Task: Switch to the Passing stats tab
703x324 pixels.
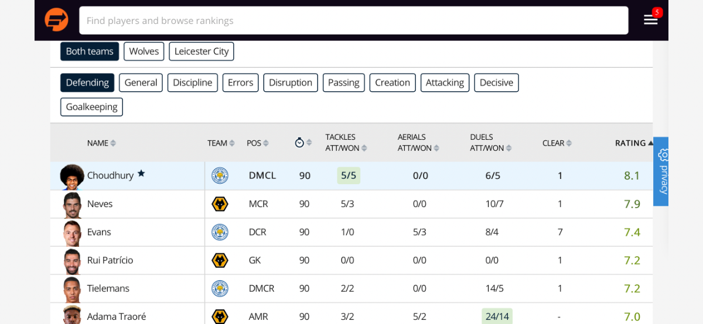Action: tap(344, 82)
